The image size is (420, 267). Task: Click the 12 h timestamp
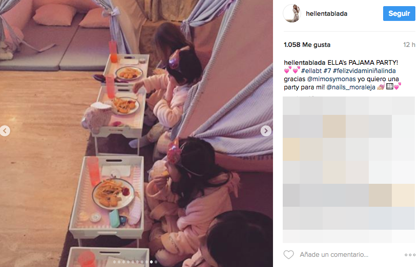point(409,45)
